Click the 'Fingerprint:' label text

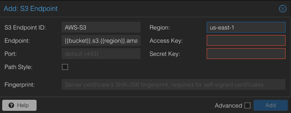pos(20,84)
